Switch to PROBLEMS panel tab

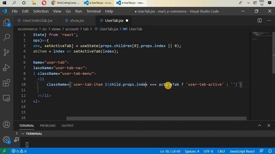tap(48, 125)
